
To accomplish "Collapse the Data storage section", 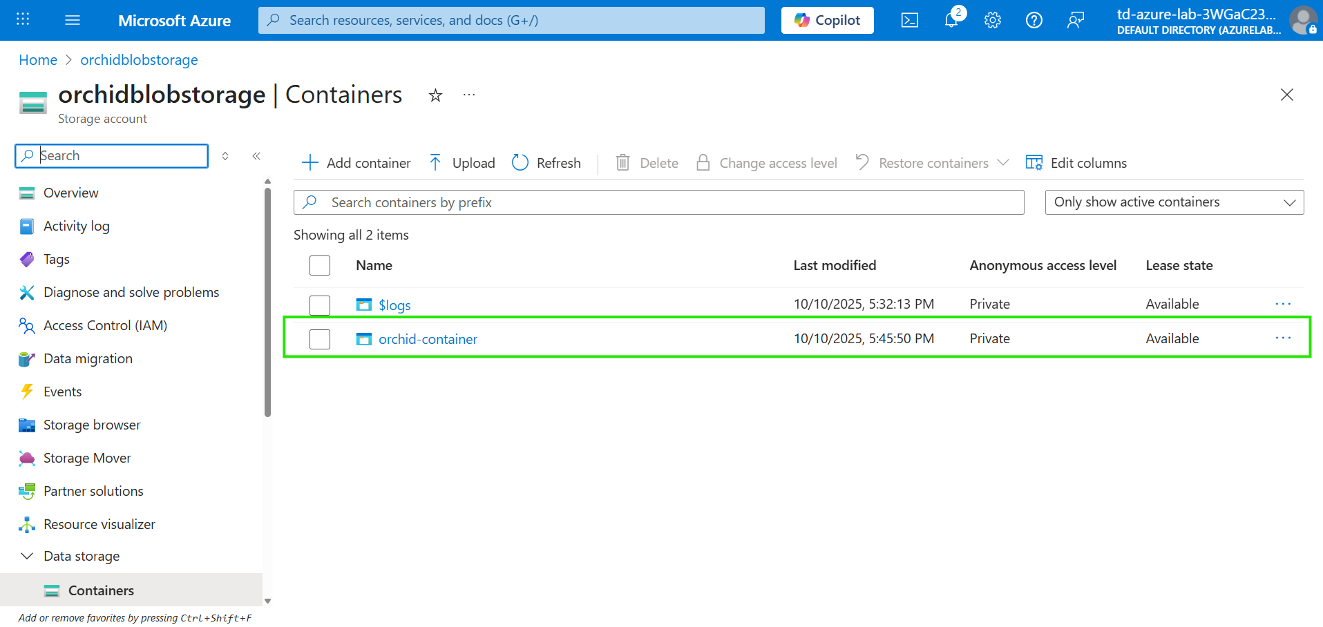I will point(28,556).
